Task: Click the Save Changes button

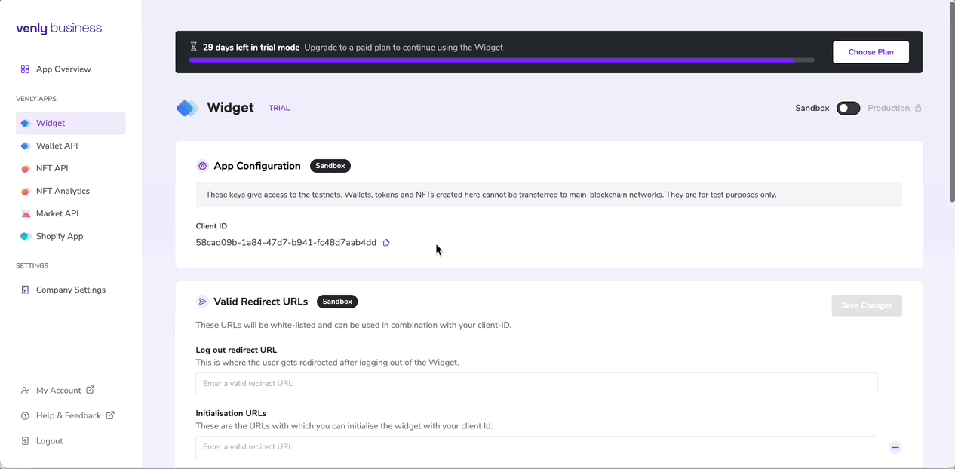Action: [x=867, y=305]
